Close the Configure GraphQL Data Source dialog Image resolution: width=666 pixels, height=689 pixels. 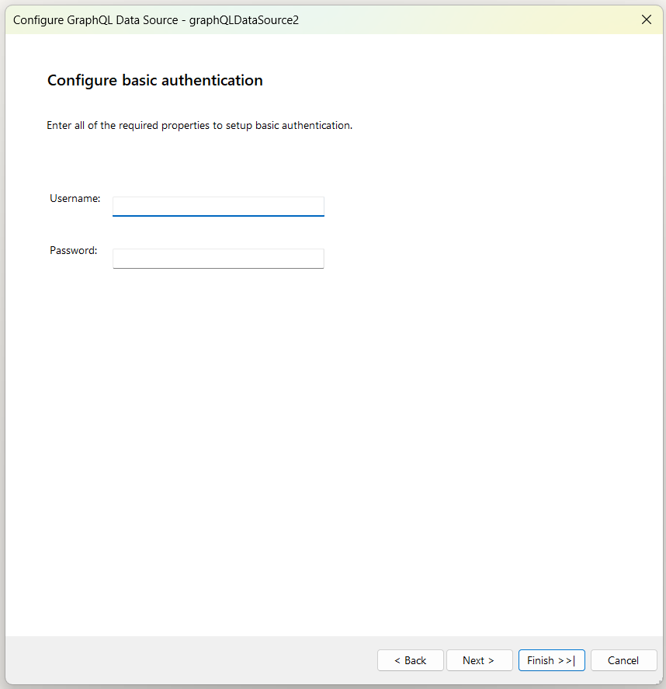click(x=647, y=19)
